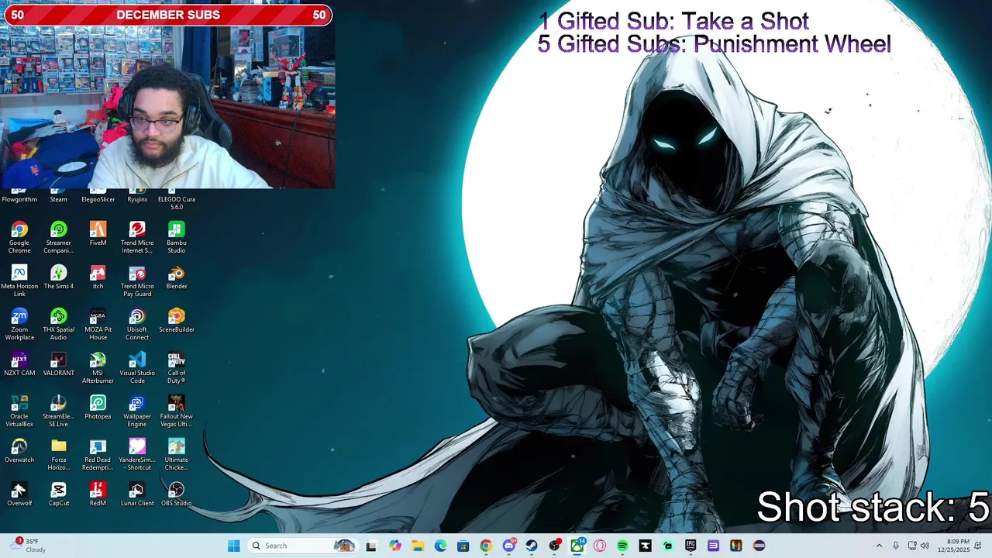Launch The Sims 4 desktop shortcut
This screenshot has width=992, height=558.
58,277
